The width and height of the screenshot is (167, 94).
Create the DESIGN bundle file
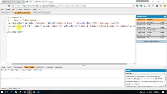pyautogui.click(x=162, y=35)
